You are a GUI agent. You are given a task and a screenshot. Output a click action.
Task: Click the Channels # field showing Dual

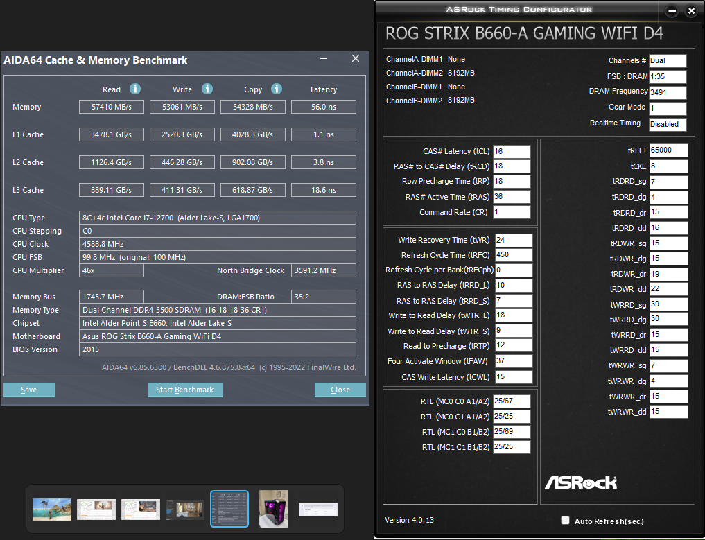pos(668,61)
